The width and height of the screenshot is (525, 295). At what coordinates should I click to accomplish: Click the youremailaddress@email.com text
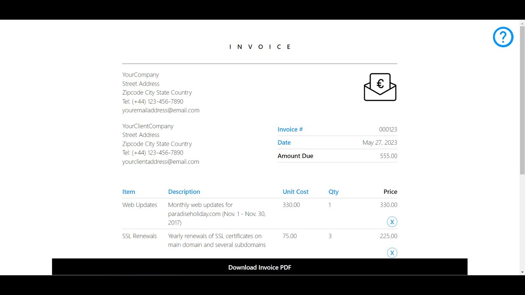tap(161, 110)
